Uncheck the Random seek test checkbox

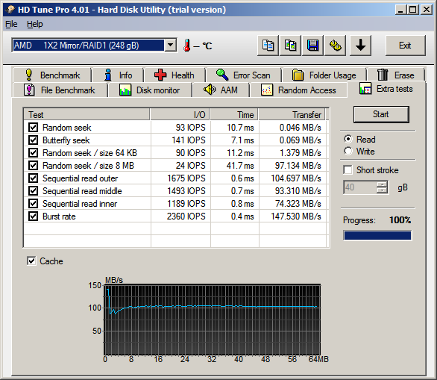[33, 128]
